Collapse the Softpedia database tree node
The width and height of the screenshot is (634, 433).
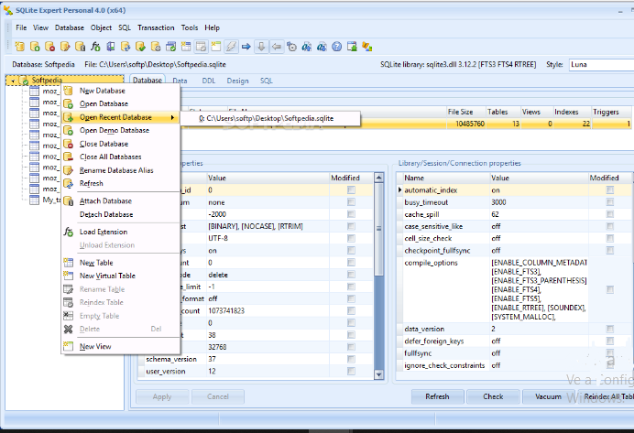11,81
